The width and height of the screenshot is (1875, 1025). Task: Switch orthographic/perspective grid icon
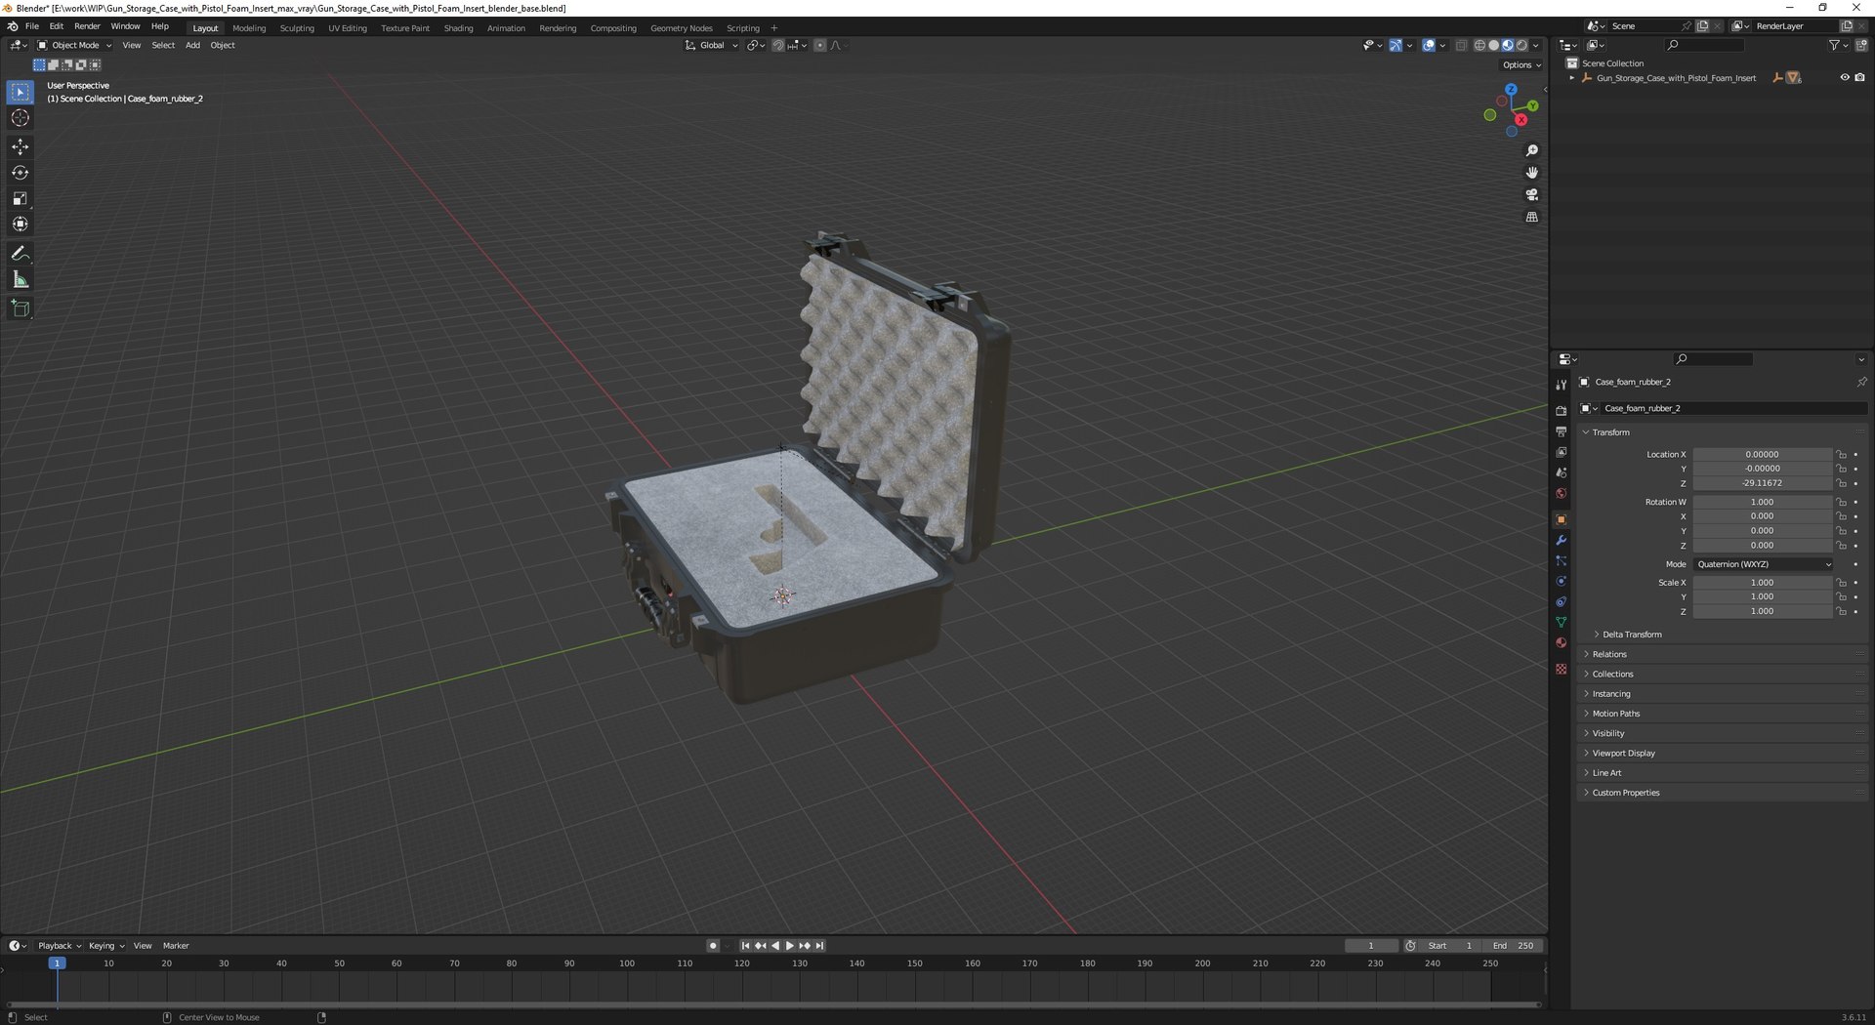[x=1531, y=218]
